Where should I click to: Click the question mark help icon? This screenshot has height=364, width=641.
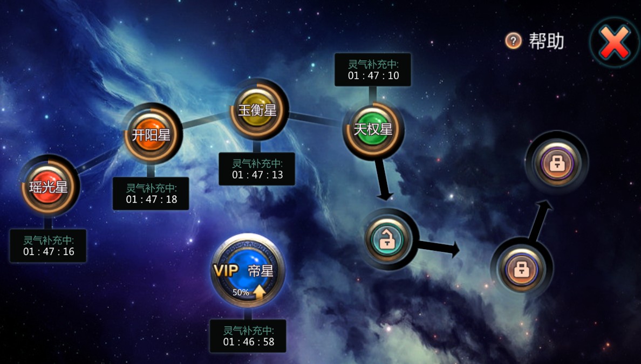[x=513, y=40]
